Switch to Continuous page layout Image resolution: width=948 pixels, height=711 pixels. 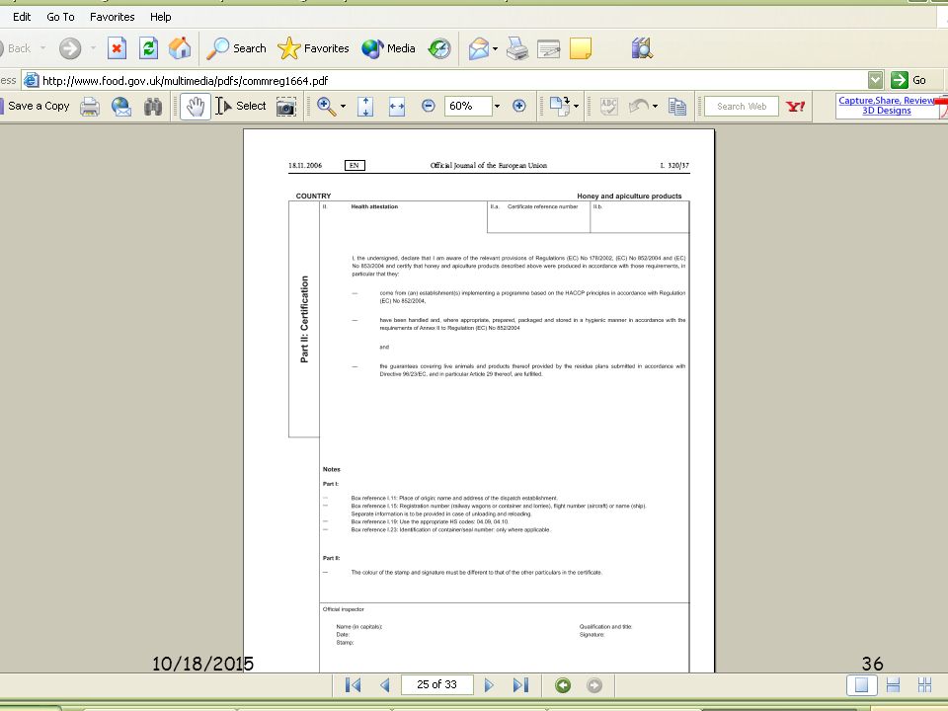893,685
